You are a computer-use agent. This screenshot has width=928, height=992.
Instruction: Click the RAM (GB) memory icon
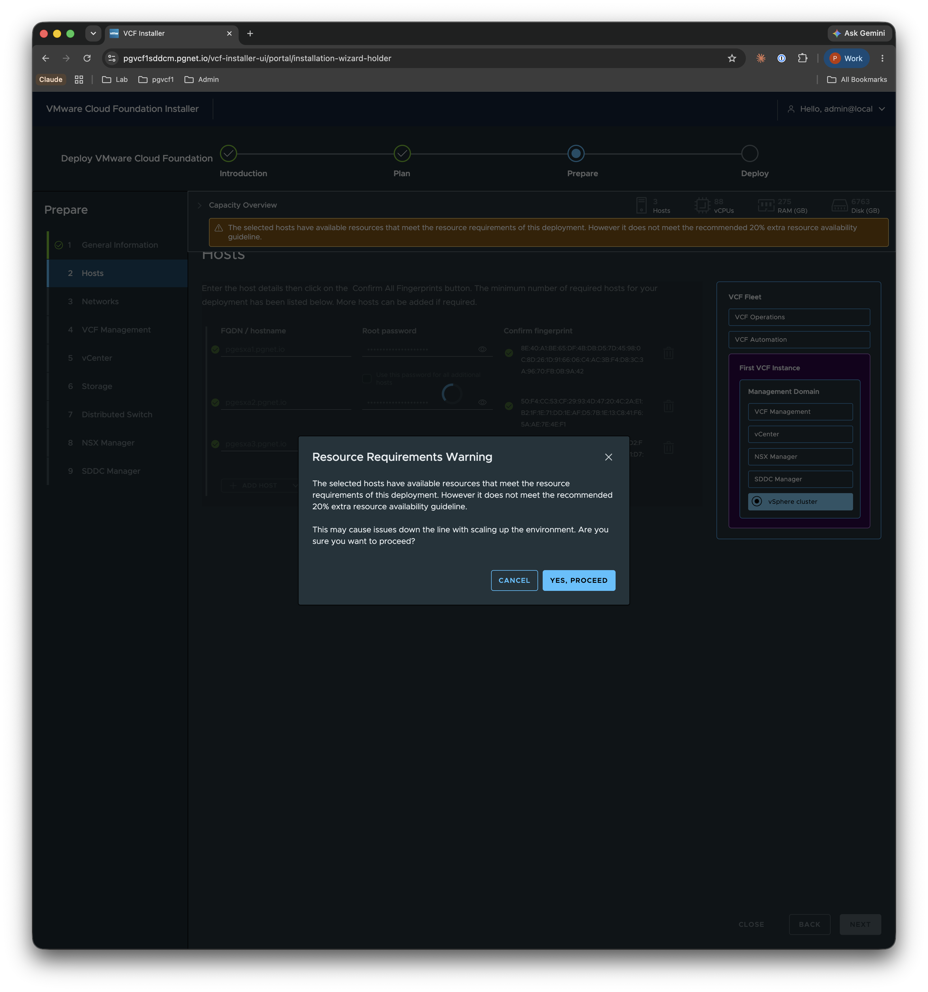766,205
